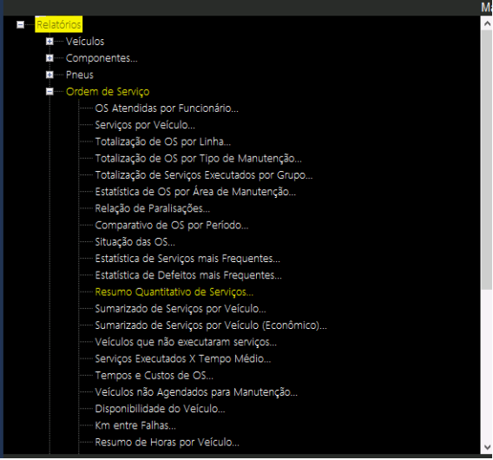Viewport: 493px width, 460px height.
Task: Collapse the Ordem de Serviço node
Action: click(x=49, y=91)
